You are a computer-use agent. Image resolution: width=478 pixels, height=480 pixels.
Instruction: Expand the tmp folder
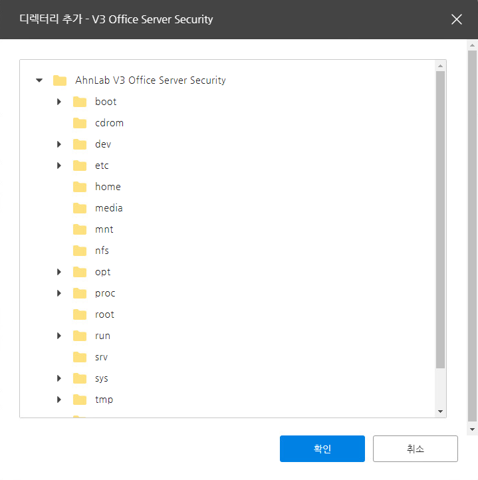[x=59, y=400]
